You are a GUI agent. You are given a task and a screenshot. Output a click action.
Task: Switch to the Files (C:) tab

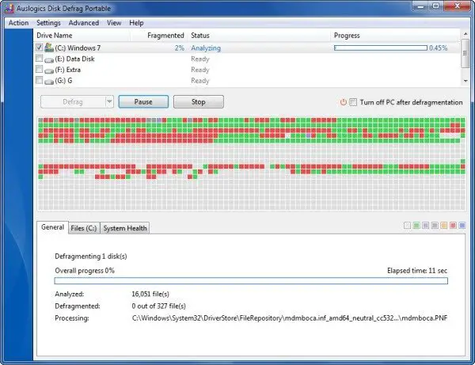click(84, 228)
